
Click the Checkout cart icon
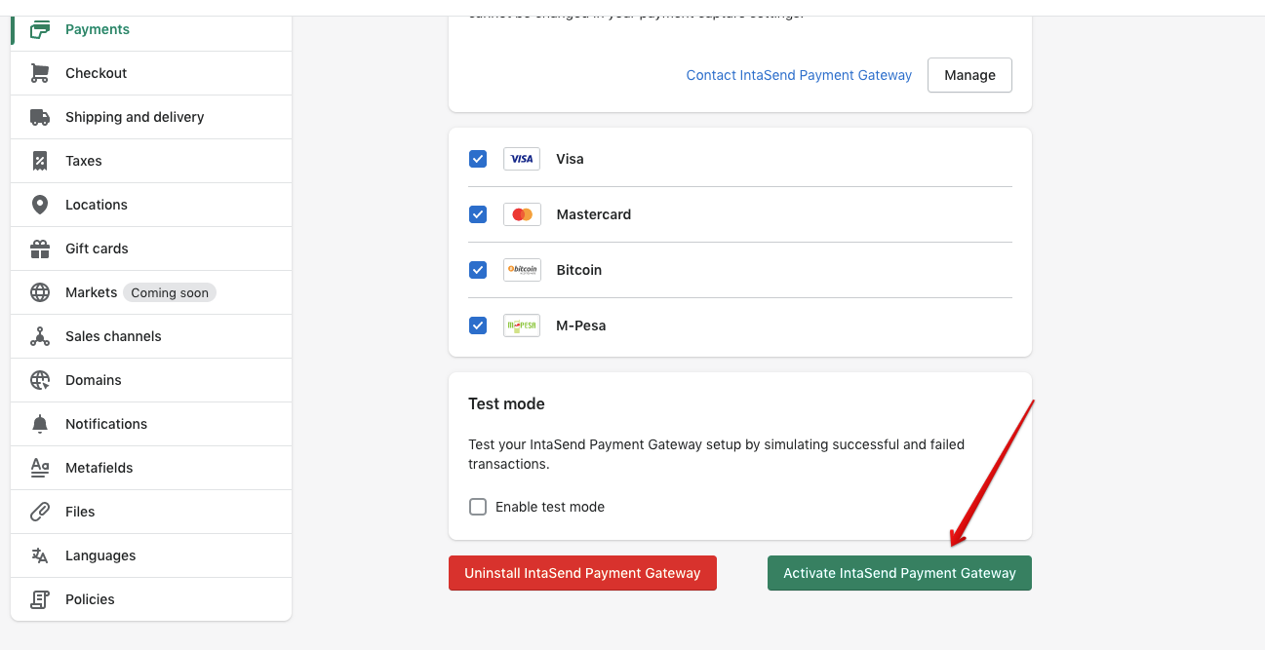coord(40,73)
